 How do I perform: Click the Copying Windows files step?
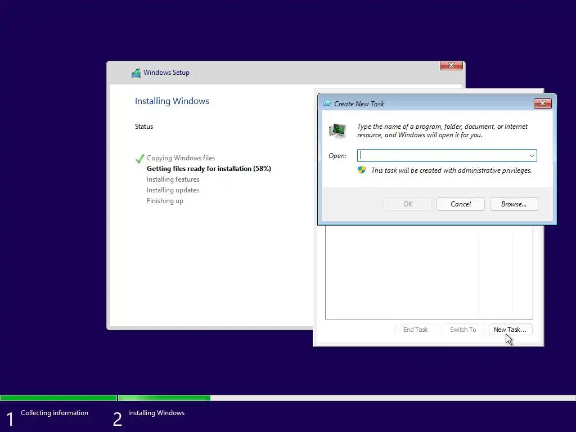pos(181,158)
